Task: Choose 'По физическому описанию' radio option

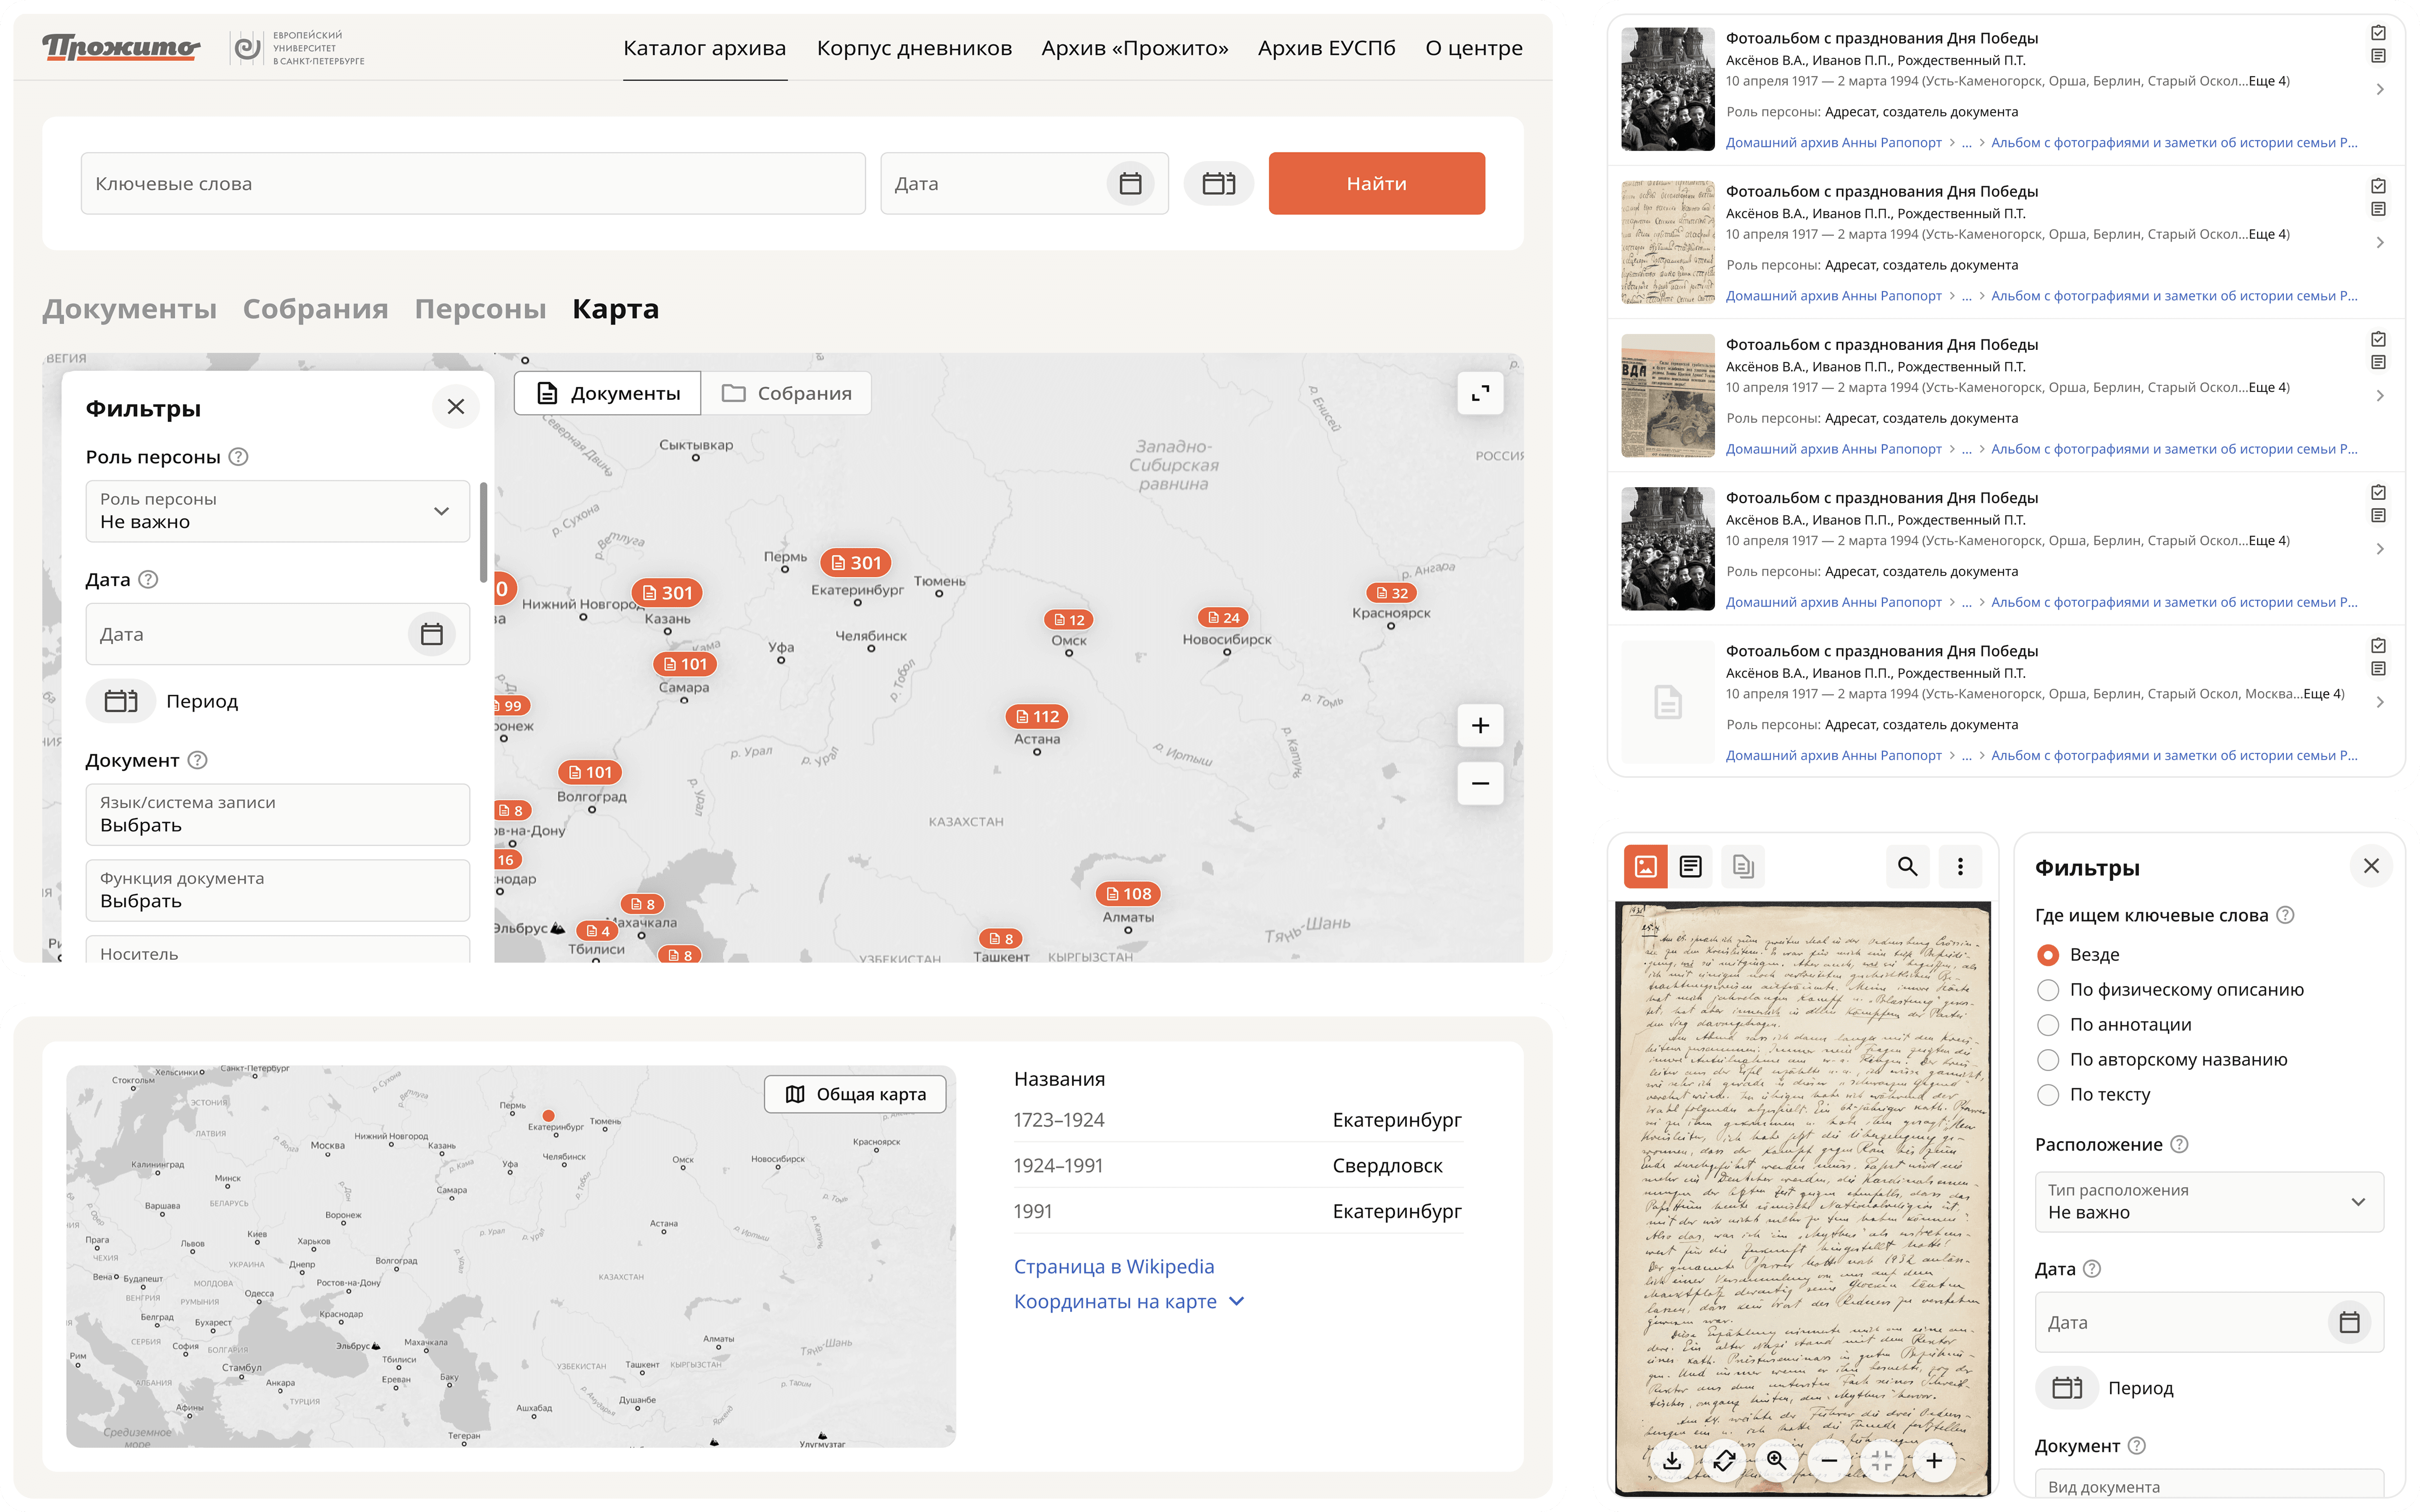Action: click(x=2048, y=990)
